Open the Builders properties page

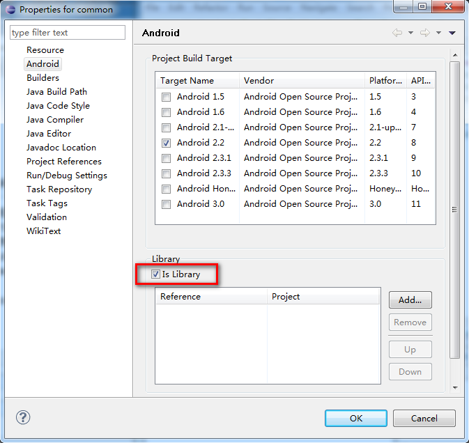[x=43, y=78]
